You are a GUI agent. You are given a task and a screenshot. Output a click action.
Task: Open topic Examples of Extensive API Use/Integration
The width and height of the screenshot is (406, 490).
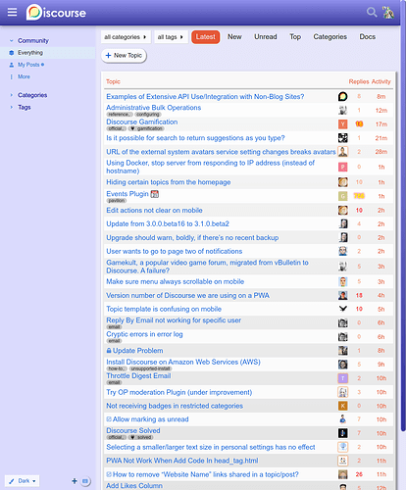205,97
